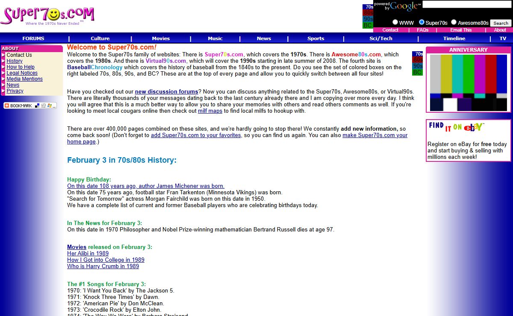The width and height of the screenshot is (513, 316).
Task: Open the Anniversary TV test pattern image
Action: click(x=469, y=83)
